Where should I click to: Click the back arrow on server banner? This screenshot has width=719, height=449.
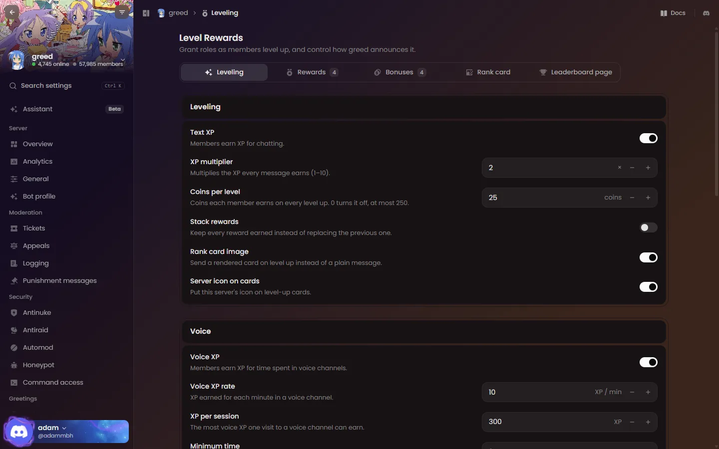(x=12, y=12)
